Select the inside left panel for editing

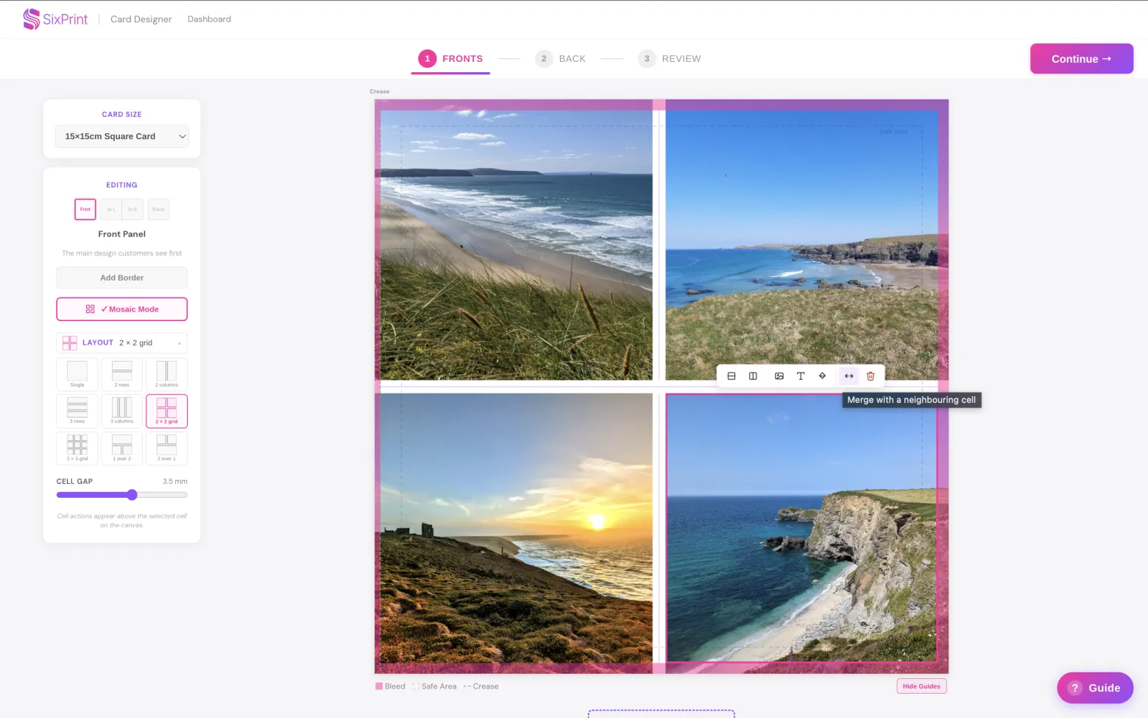tap(111, 209)
